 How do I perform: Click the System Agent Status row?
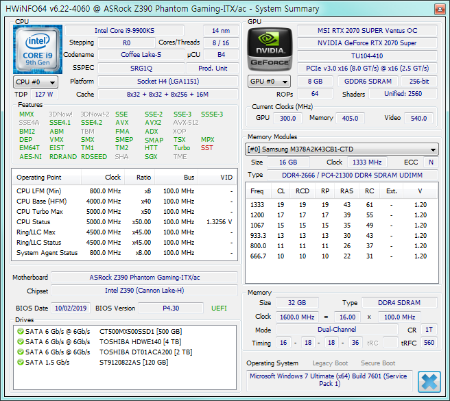pyautogui.click(x=124, y=253)
